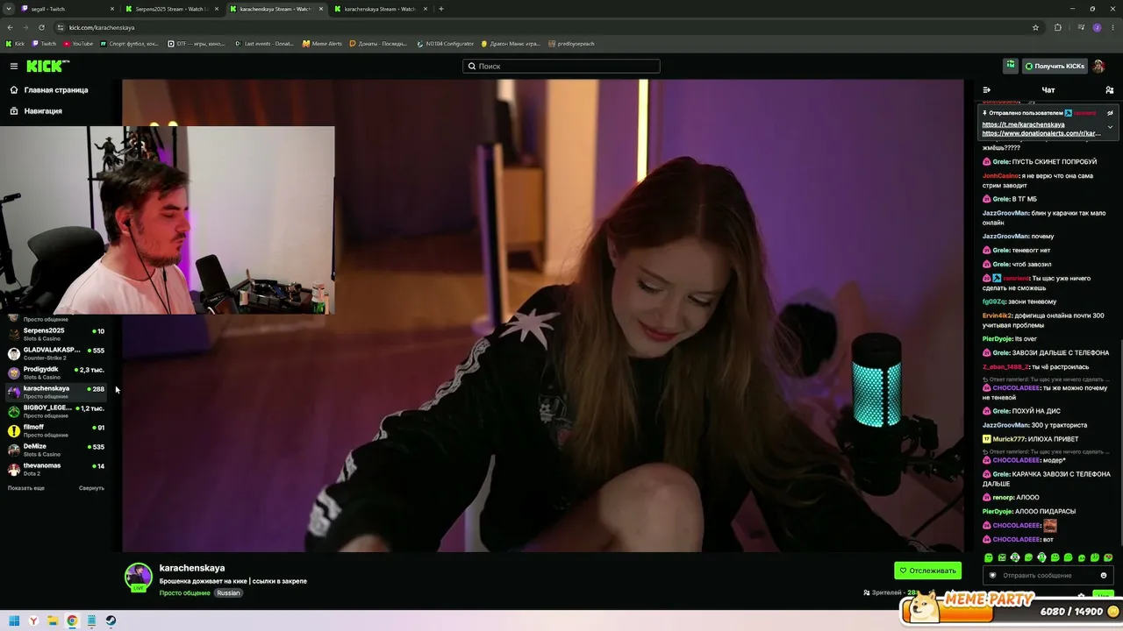This screenshot has height=631, width=1123.
Task: Open thevanomas channel in sidebar
Action: point(56,469)
